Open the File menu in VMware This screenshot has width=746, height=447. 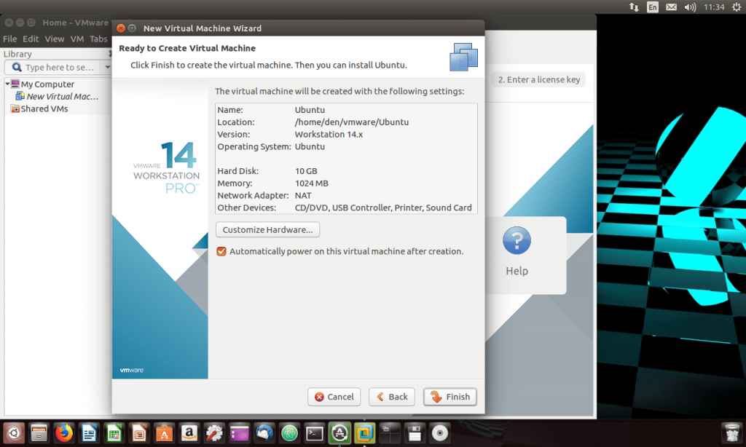point(9,39)
